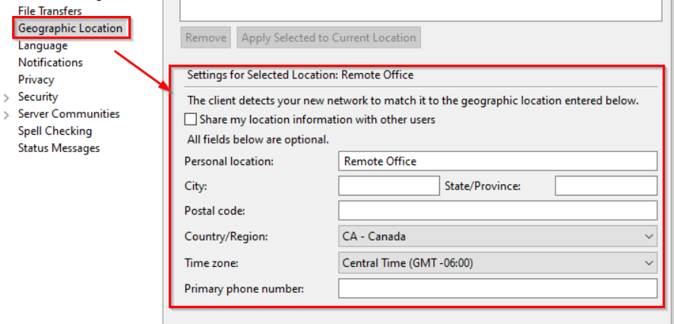Expand the Server Communities tree node
Viewport: 674px width, 324px height.
(8, 115)
